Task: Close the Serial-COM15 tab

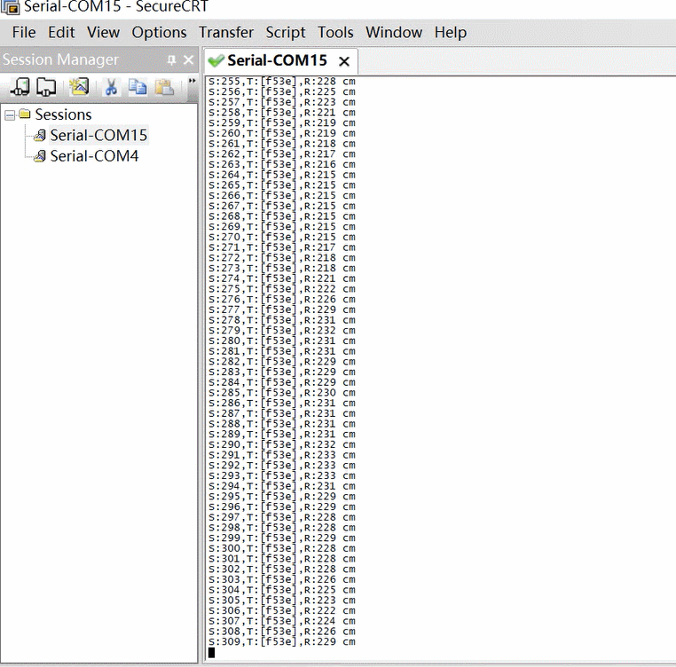Action: click(x=344, y=62)
